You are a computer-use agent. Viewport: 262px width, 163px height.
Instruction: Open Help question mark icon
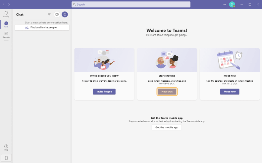pyautogui.click(x=6, y=146)
